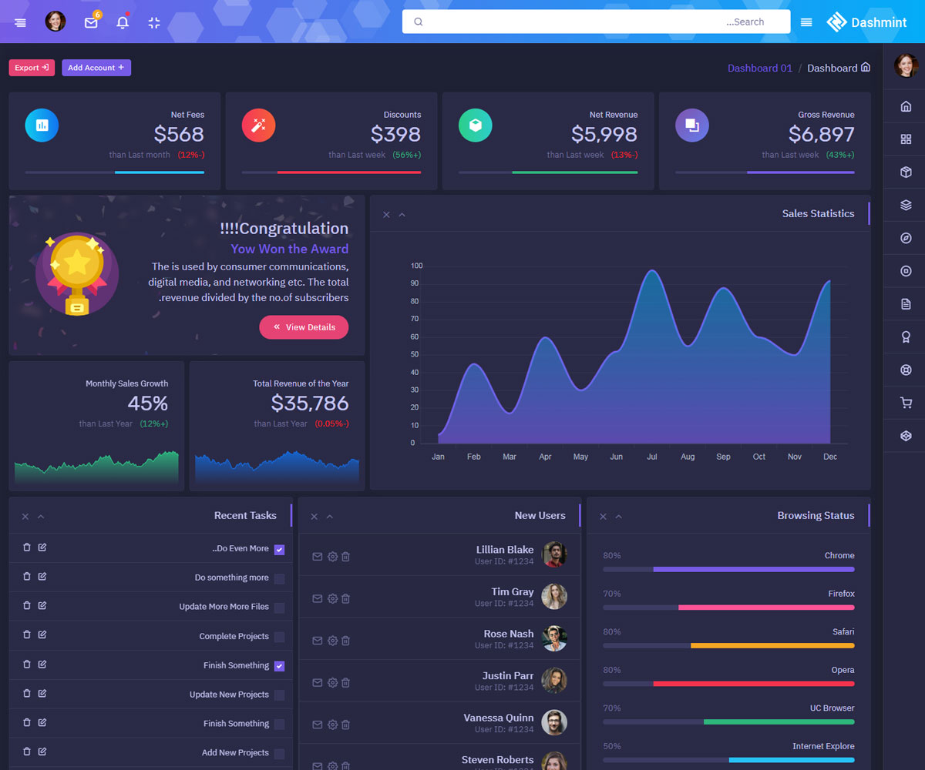Image resolution: width=925 pixels, height=770 pixels.
Task: Click into the Search input field
Action: click(594, 22)
